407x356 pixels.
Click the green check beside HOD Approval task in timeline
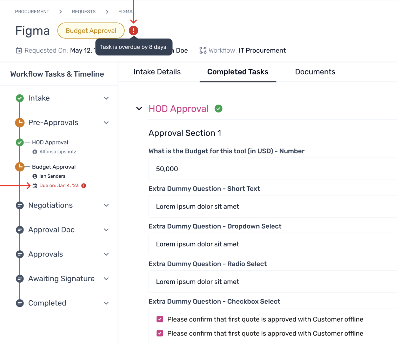(20, 143)
